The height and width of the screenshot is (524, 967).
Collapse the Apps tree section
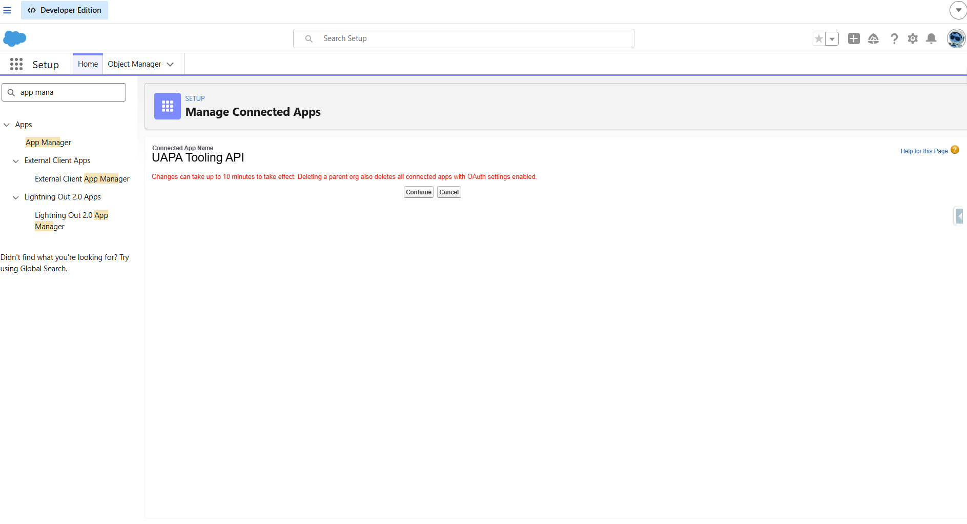tap(7, 125)
